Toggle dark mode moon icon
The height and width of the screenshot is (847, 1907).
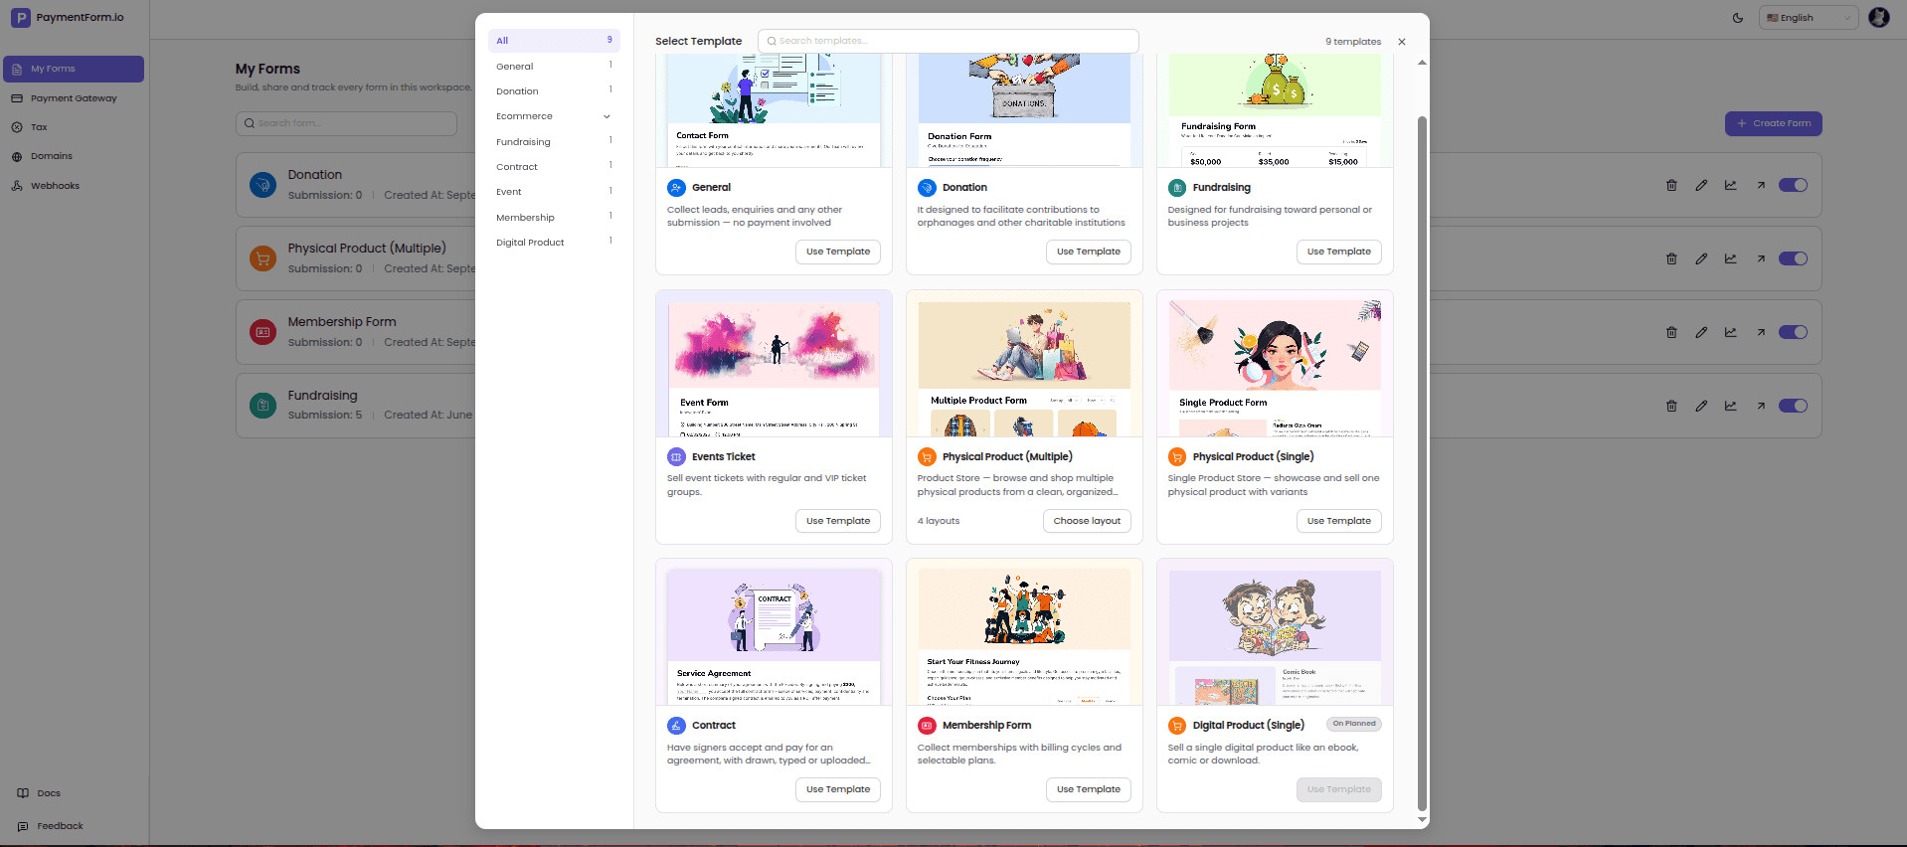coord(1738,18)
